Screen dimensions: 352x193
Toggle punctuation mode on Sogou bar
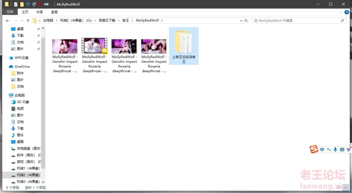coord(329,150)
